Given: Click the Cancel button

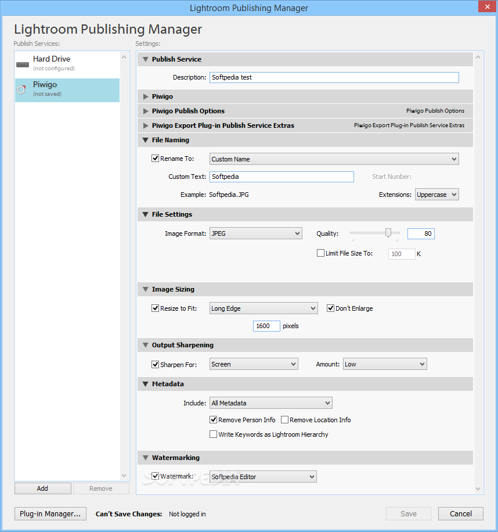Looking at the screenshot, I should (x=461, y=513).
